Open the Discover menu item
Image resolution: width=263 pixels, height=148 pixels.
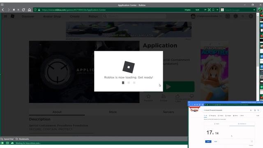[28, 16]
